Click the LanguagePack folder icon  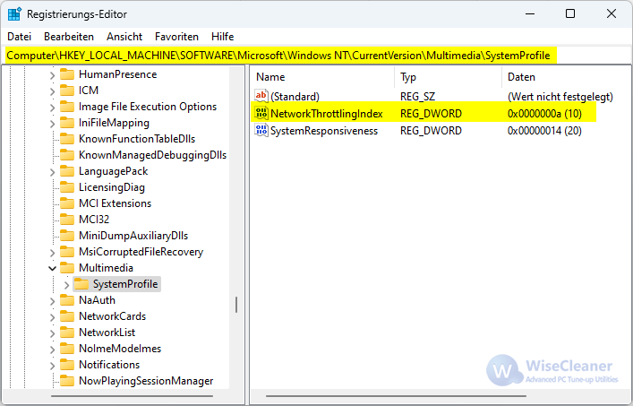[67, 171]
